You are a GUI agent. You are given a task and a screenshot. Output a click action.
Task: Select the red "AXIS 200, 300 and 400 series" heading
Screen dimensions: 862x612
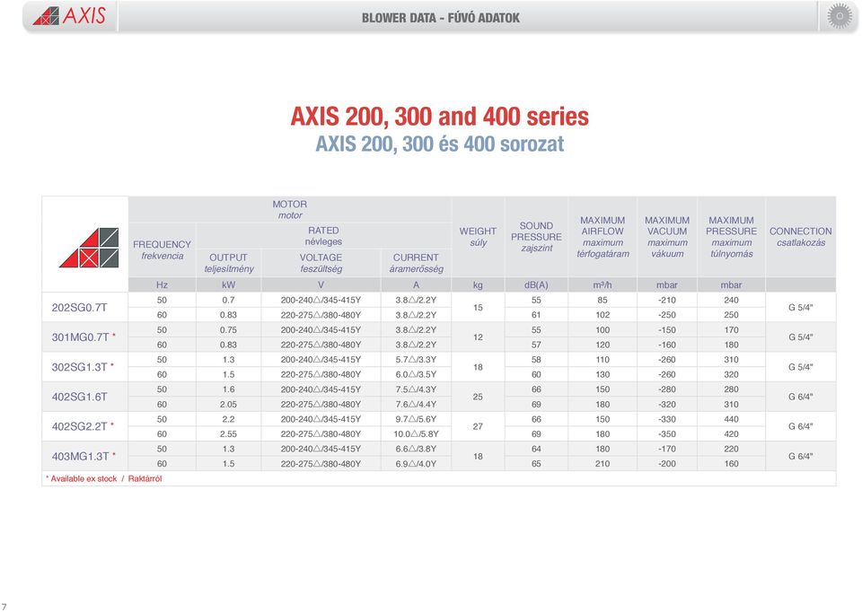pos(440,117)
